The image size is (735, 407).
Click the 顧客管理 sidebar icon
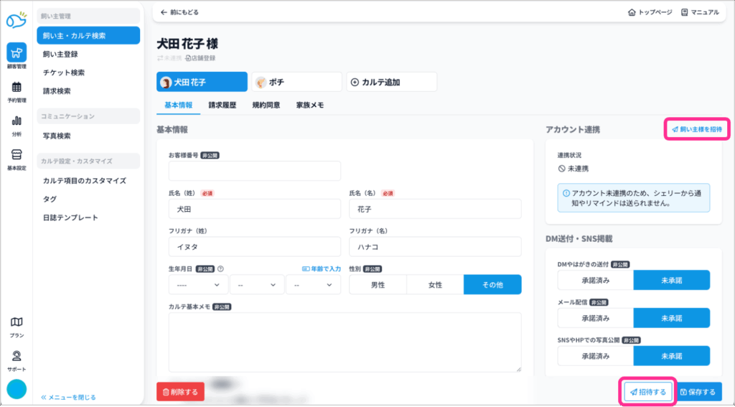pyautogui.click(x=17, y=52)
